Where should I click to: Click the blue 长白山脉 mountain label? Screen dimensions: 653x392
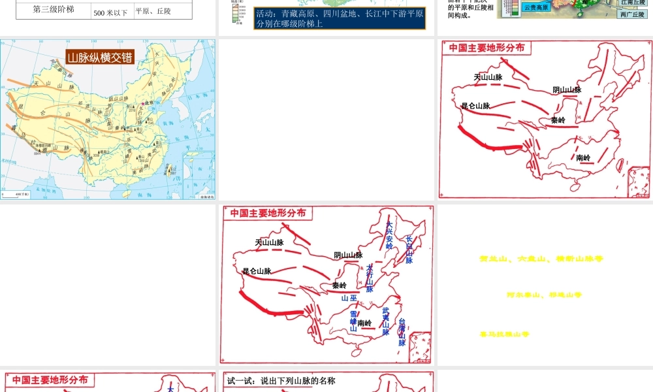409,250
